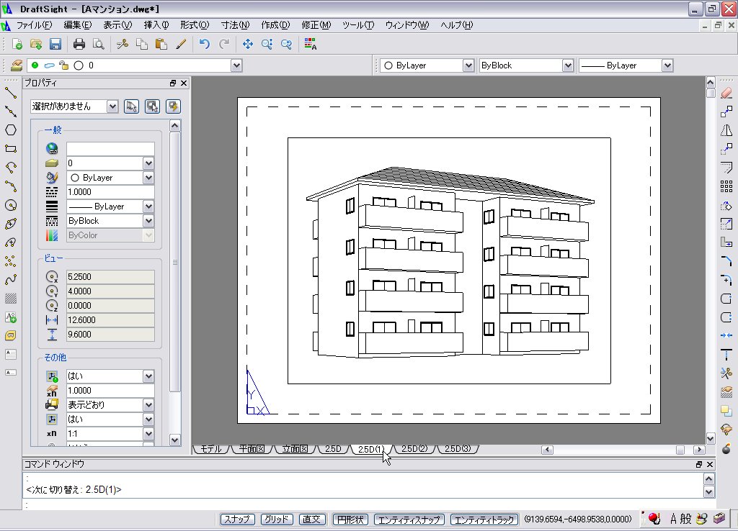Click the first selection icon beside the selection dropdown
738x531 pixels.
click(131, 106)
